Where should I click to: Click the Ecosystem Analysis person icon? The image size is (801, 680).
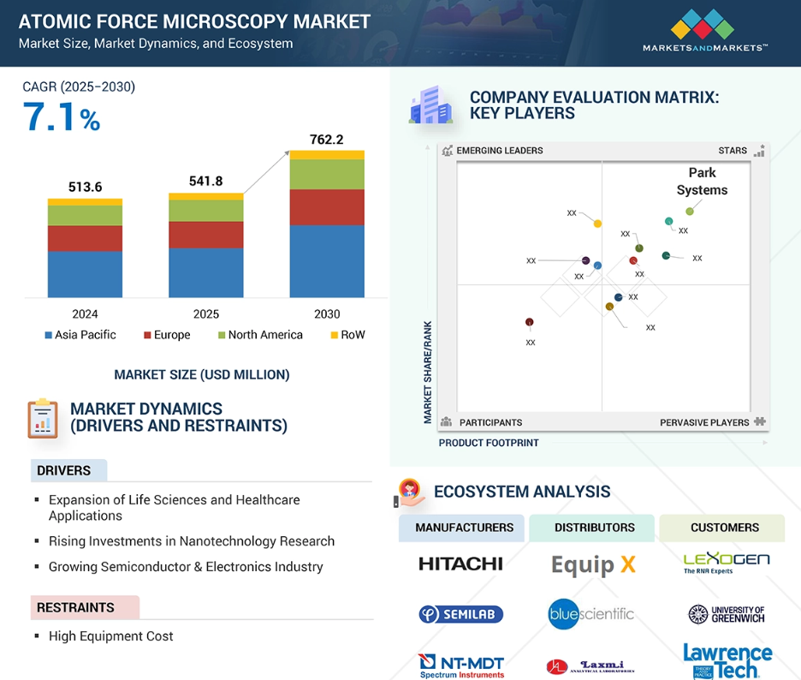[410, 492]
